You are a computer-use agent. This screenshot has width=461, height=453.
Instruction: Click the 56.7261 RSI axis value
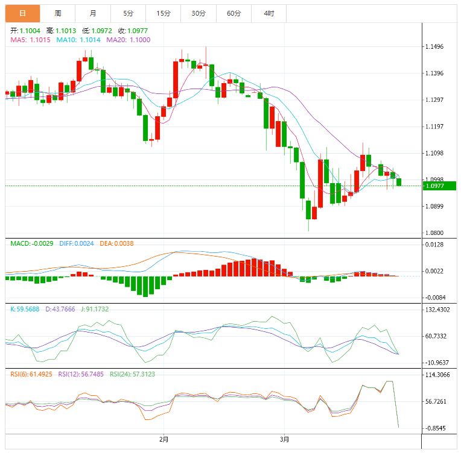(436, 401)
